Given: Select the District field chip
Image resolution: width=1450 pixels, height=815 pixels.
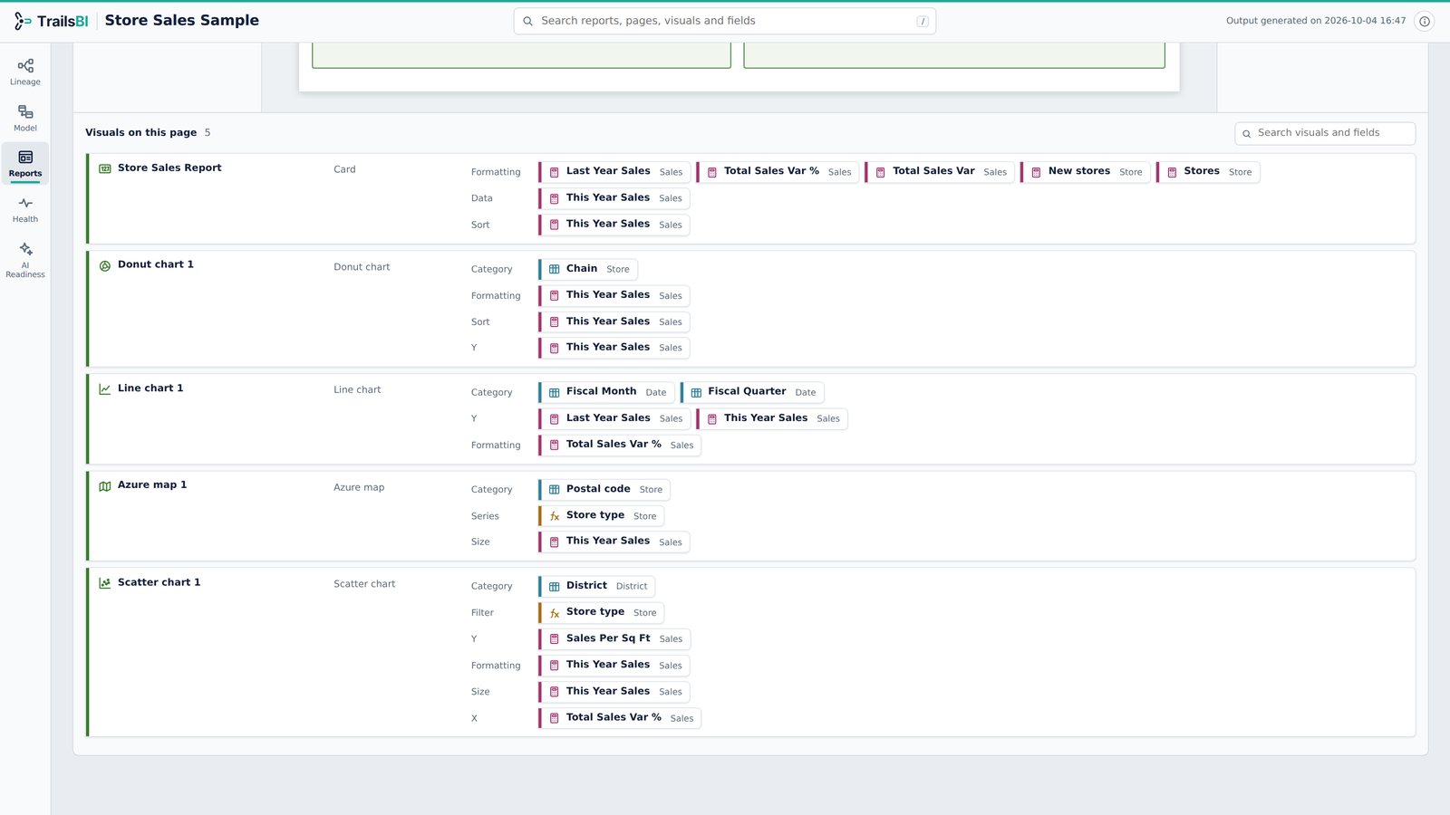Looking at the screenshot, I should [596, 587].
